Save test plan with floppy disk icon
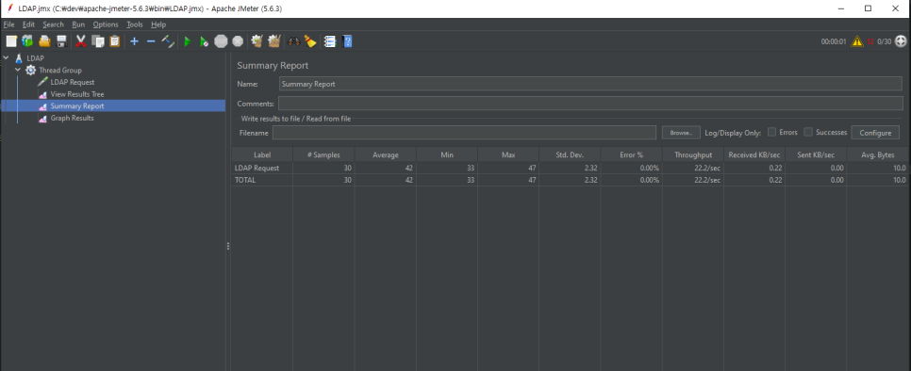This screenshot has width=911, height=371. [61, 41]
